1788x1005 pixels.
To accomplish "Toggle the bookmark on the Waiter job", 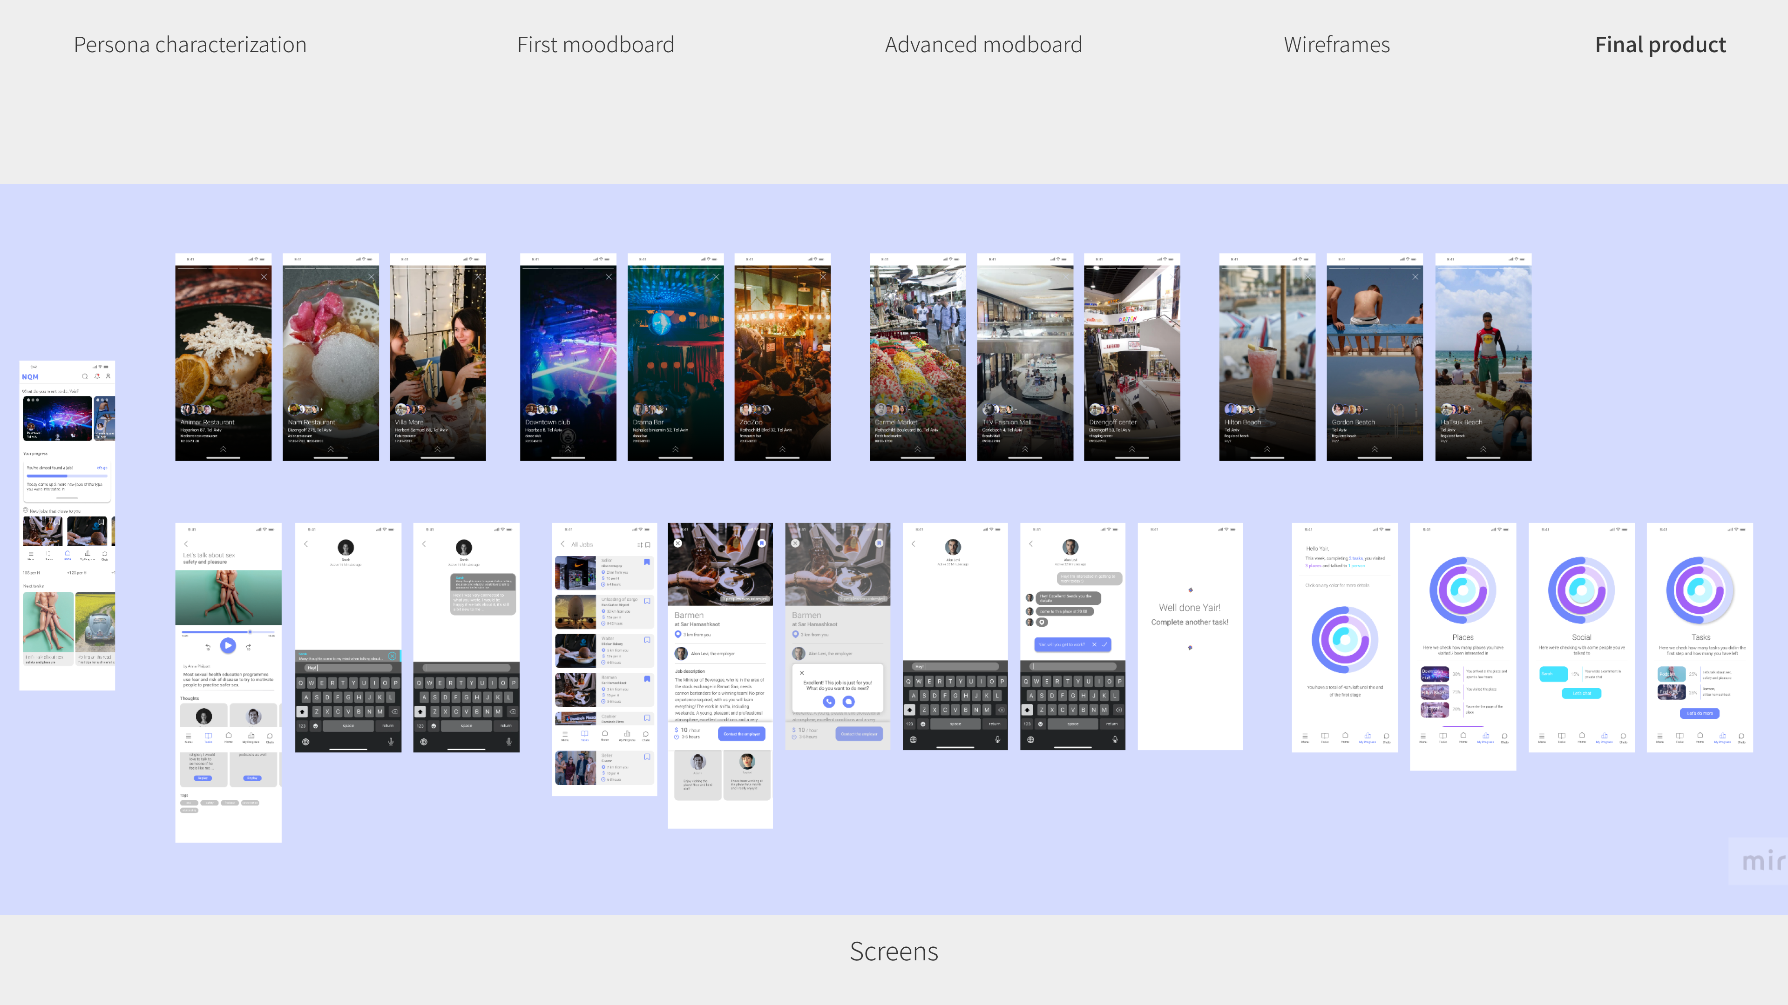I will [x=647, y=639].
